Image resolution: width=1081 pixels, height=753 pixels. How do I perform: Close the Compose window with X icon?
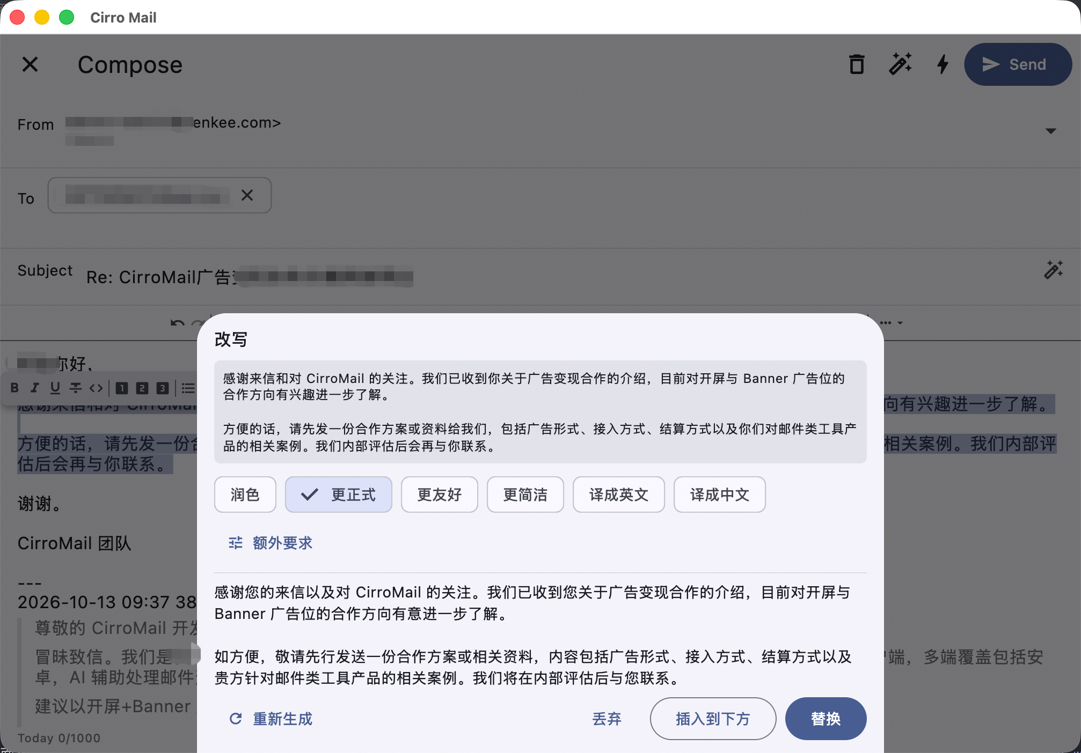click(x=30, y=64)
